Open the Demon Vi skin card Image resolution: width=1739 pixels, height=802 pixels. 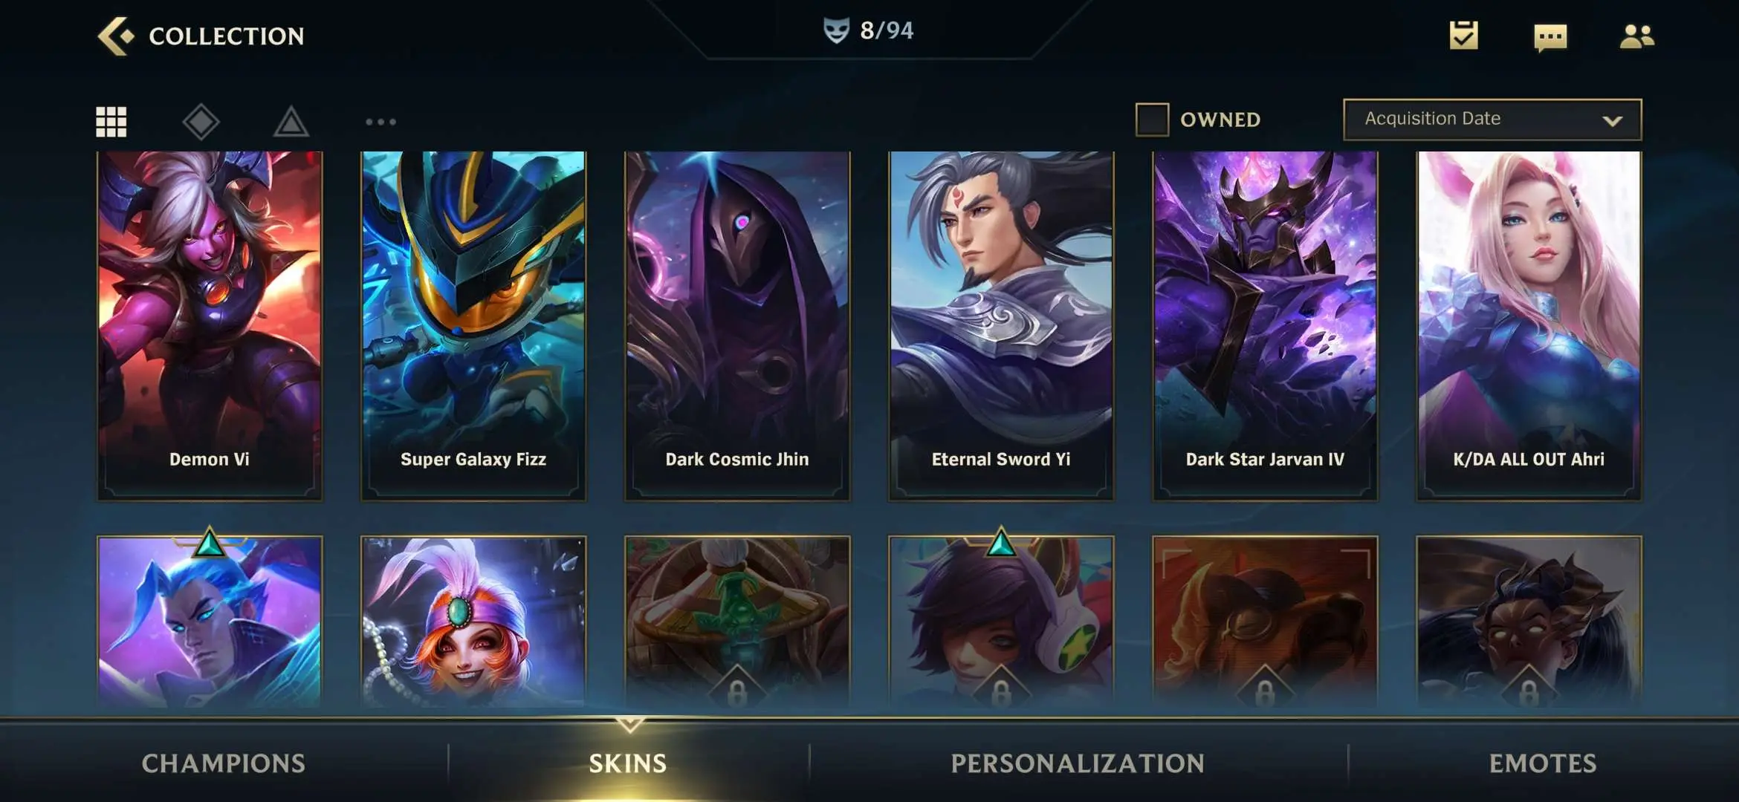[x=210, y=325]
